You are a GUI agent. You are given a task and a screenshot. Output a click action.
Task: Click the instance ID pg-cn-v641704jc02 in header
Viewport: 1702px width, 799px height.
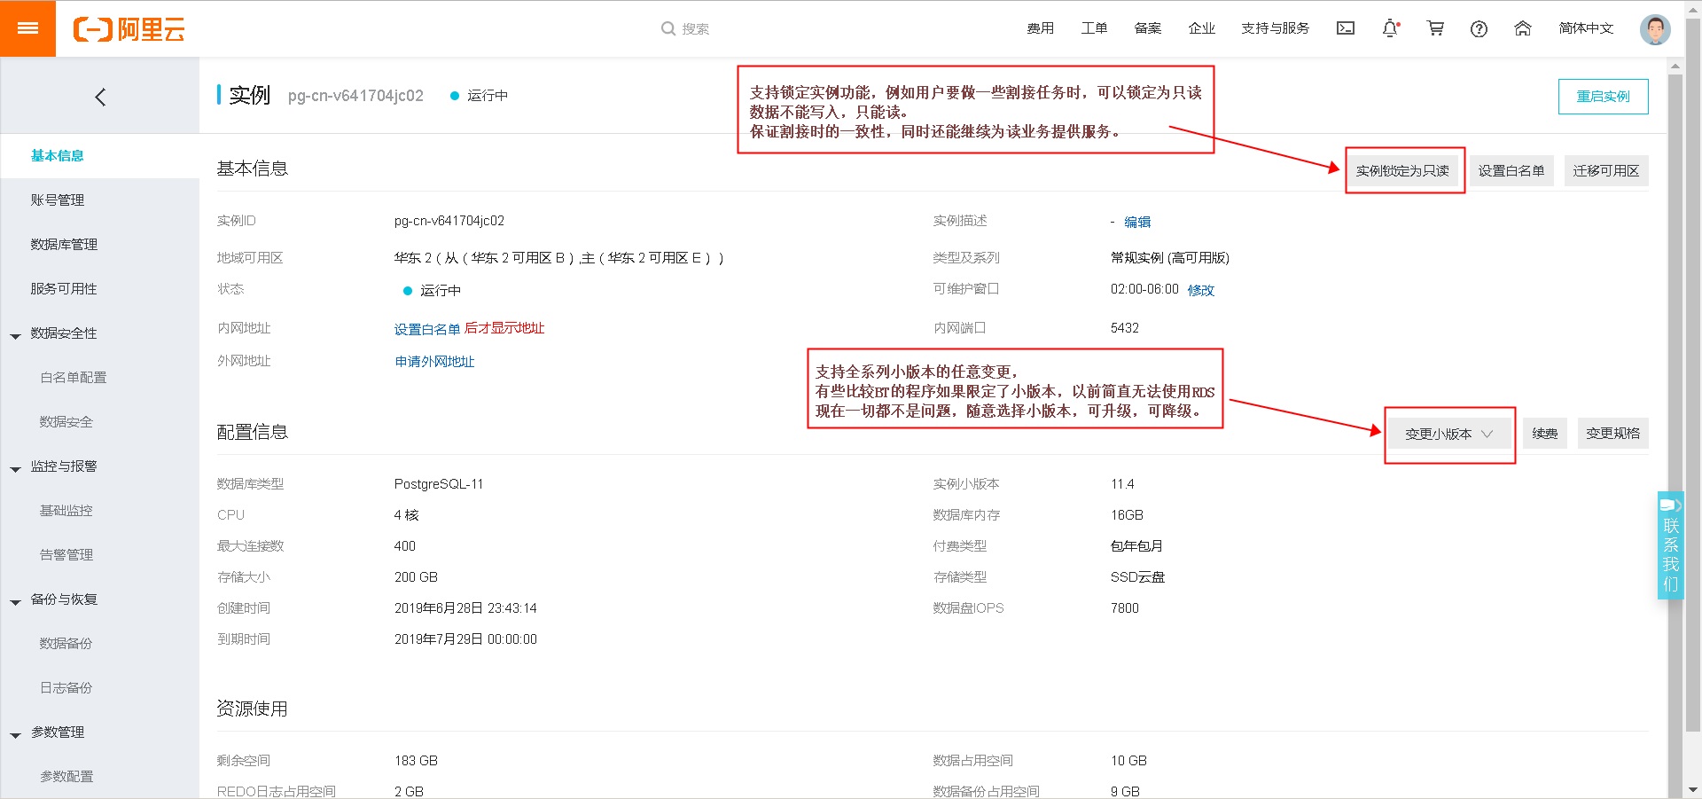(355, 96)
